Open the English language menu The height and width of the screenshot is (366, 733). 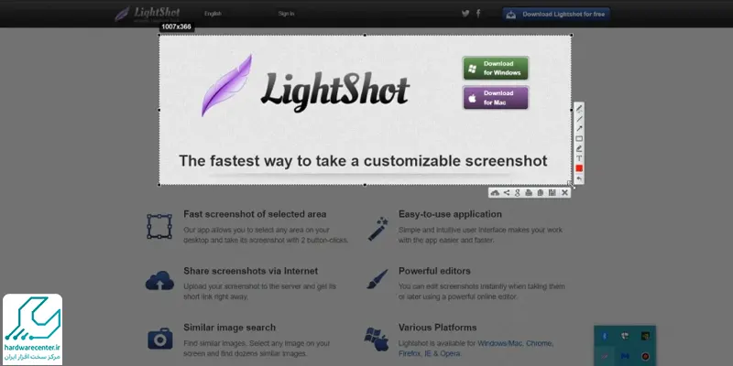213,14
